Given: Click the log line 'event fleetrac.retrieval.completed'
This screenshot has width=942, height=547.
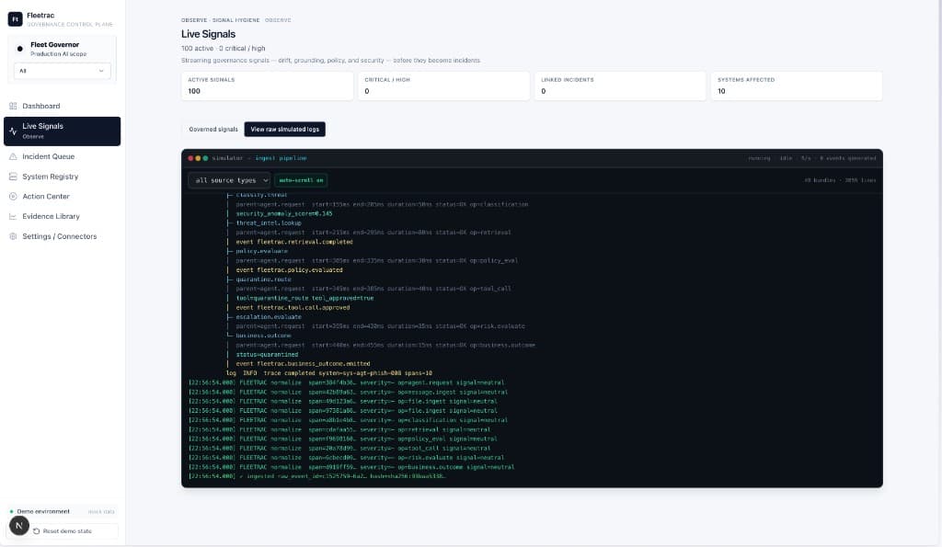Looking at the screenshot, I should (293, 242).
